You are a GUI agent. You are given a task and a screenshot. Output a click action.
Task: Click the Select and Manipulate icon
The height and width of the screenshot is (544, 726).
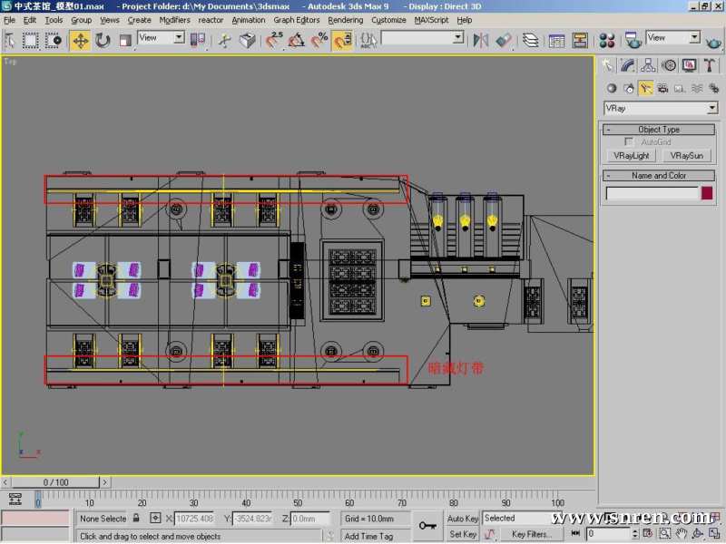point(224,41)
